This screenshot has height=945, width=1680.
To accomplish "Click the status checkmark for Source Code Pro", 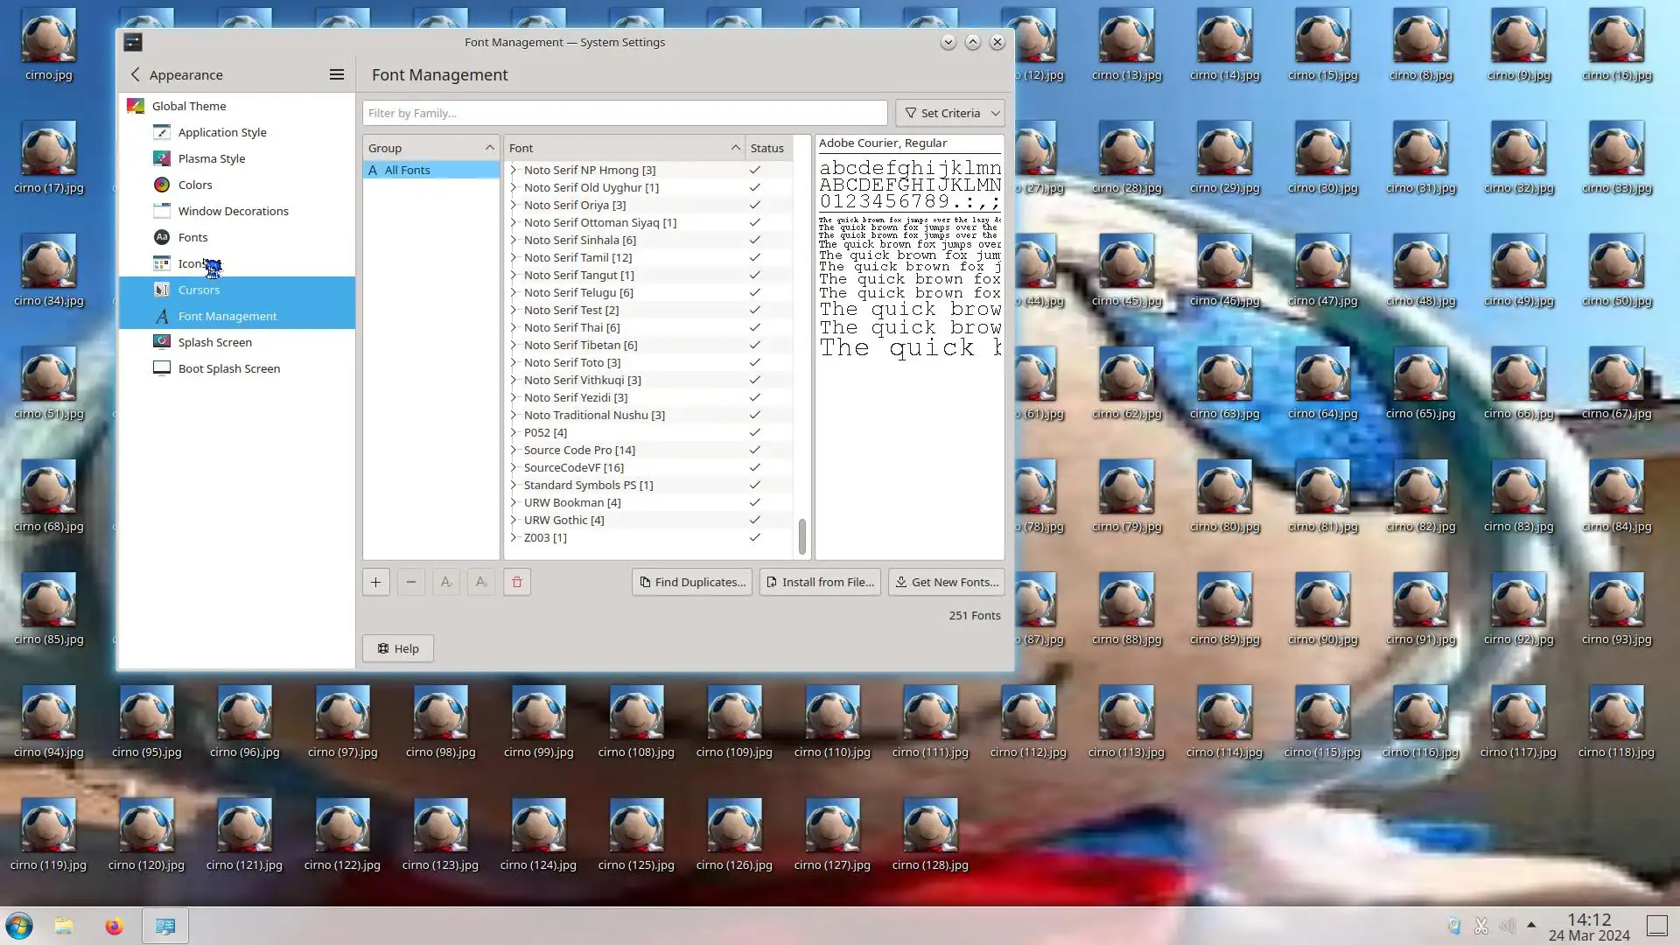I will click(x=754, y=450).
